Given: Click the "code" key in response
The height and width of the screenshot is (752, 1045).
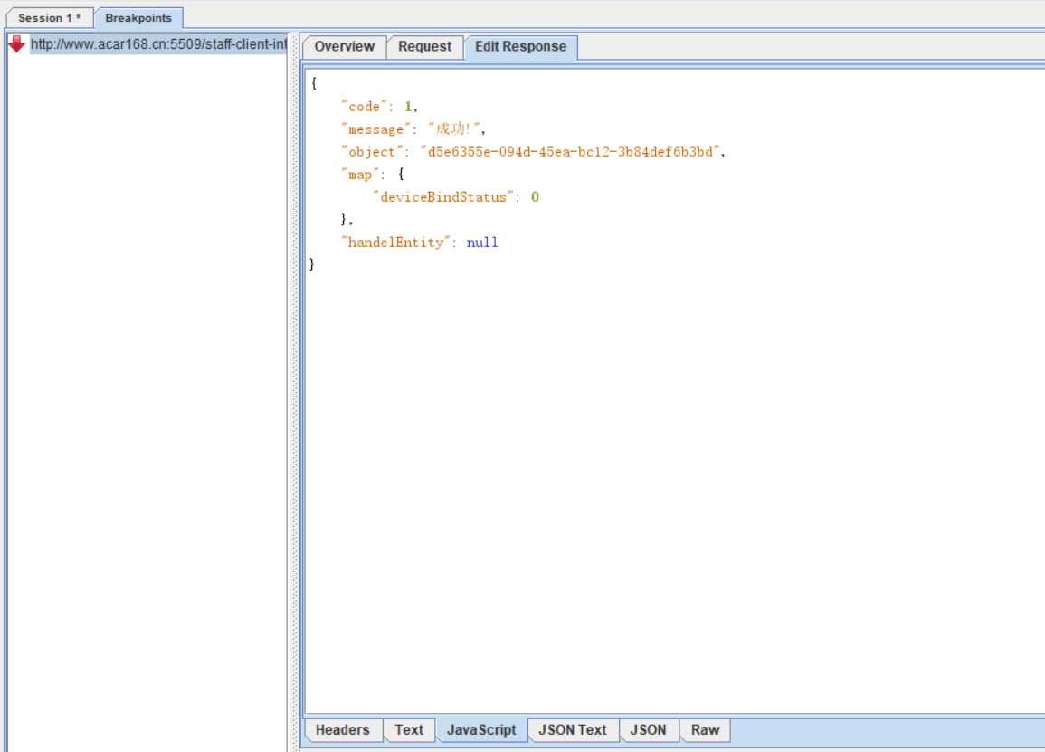Looking at the screenshot, I should (x=364, y=107).
